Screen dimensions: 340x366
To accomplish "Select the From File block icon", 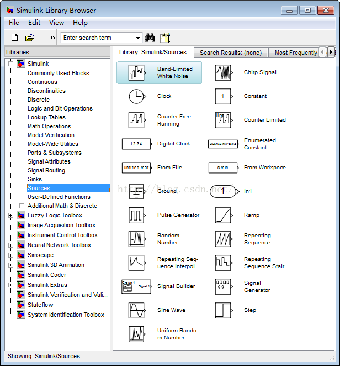I will tap(137, 168).
